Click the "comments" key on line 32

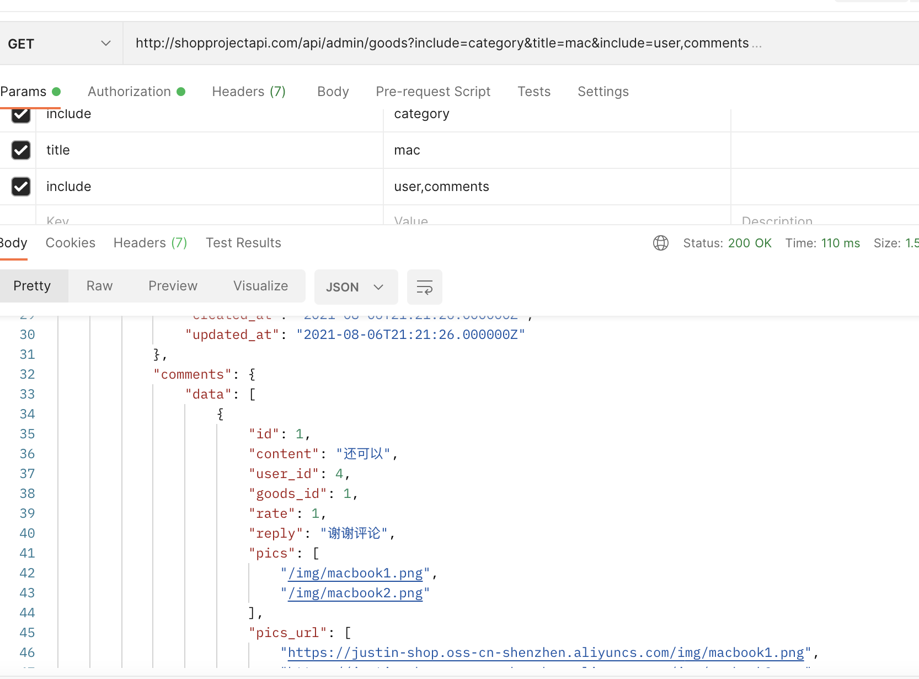[x=193, y=375]
